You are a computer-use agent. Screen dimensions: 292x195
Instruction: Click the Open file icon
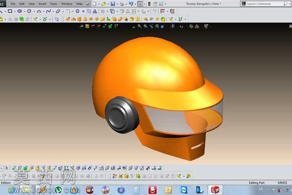pyautogui.click(x=104, y=4)
